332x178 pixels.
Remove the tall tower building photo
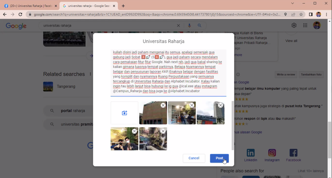pos(220,105)
